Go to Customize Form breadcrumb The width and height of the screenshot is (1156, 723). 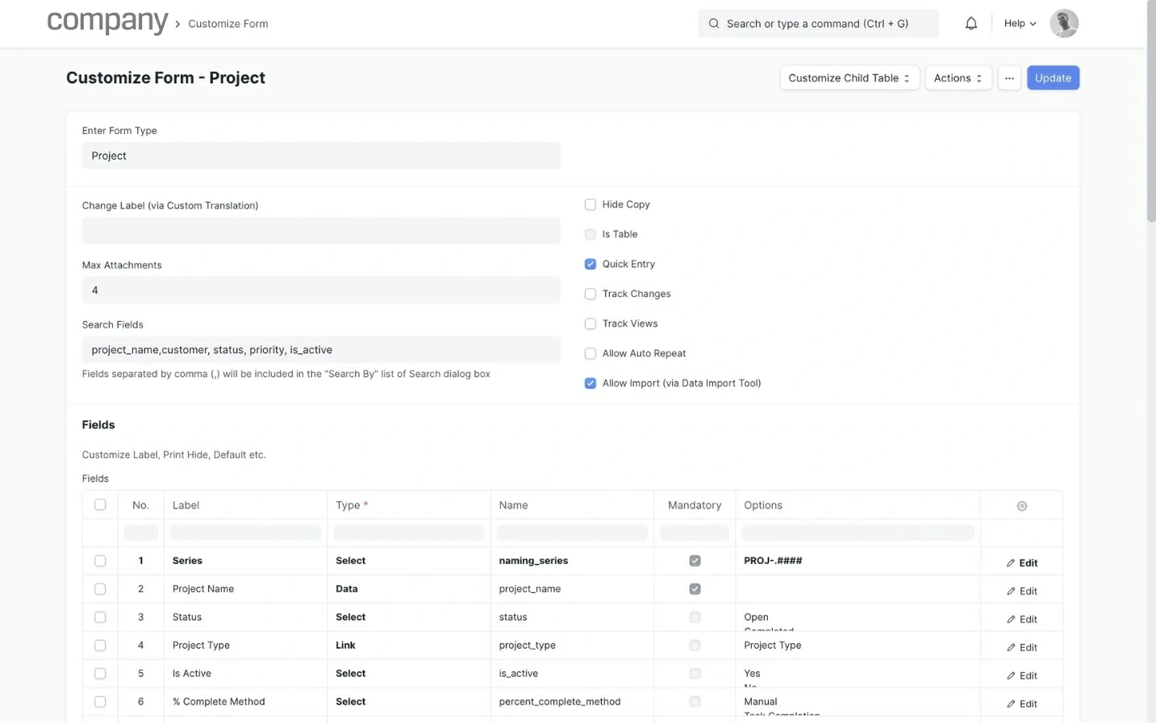(227, 24)
